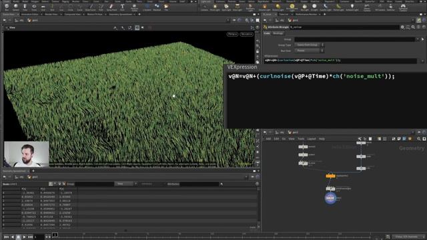The height and width of the screenshot is (240, 427).
Task: Add a Caustic Light from shelf
Action: pos(326,7)
